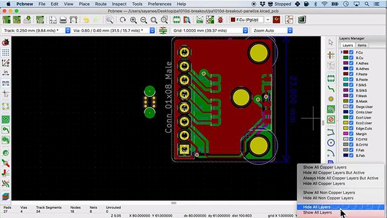The height and width of the screenshot is (218, 387).
Task: Select the arrow selection tool
Action: (331, 42)
